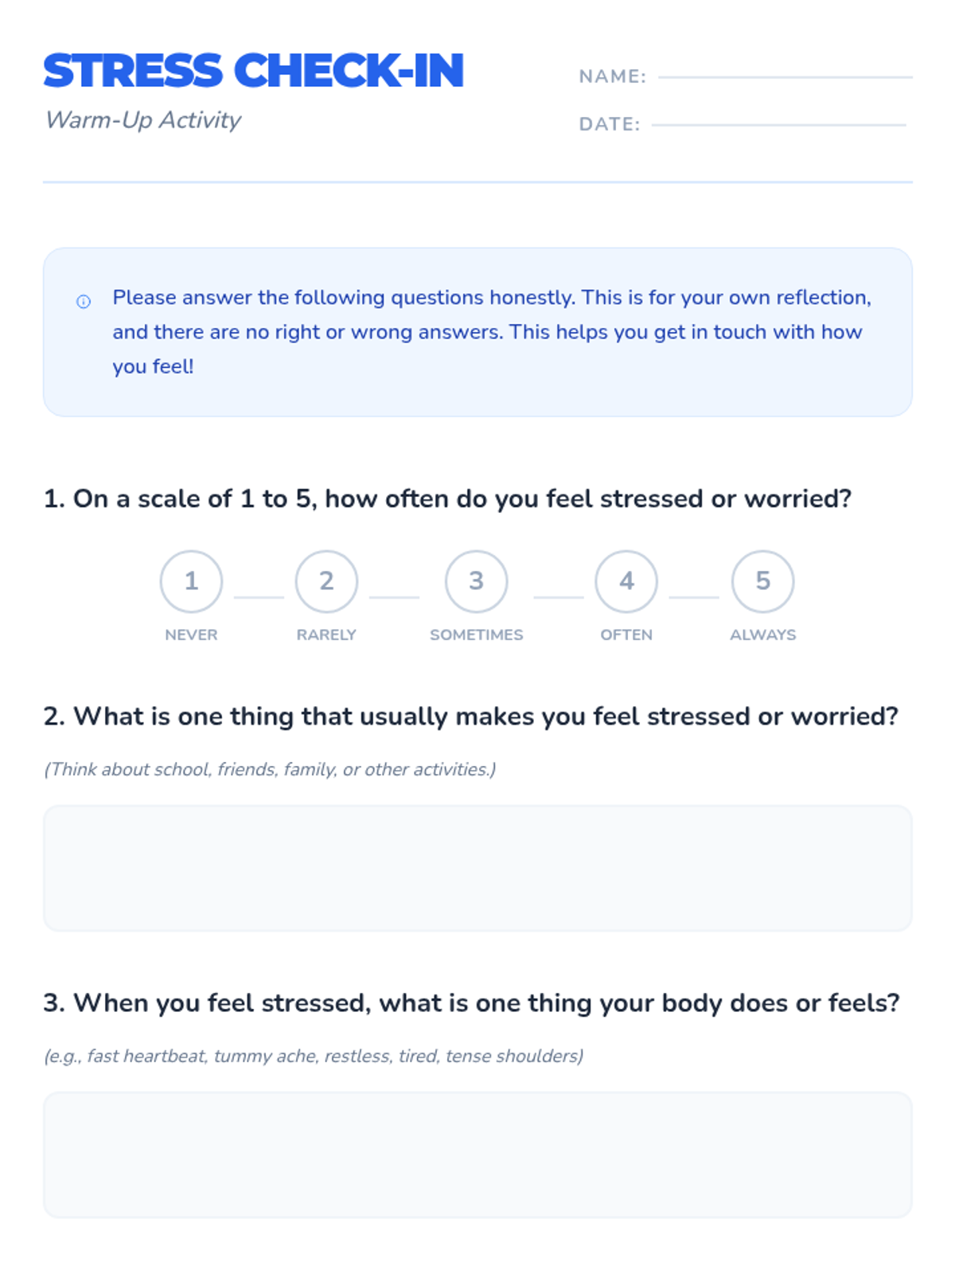The height and width of the screenshot is (1274, 955).
Task: Click the STRESS CHECK-IN title
Action: pos(254,71)
